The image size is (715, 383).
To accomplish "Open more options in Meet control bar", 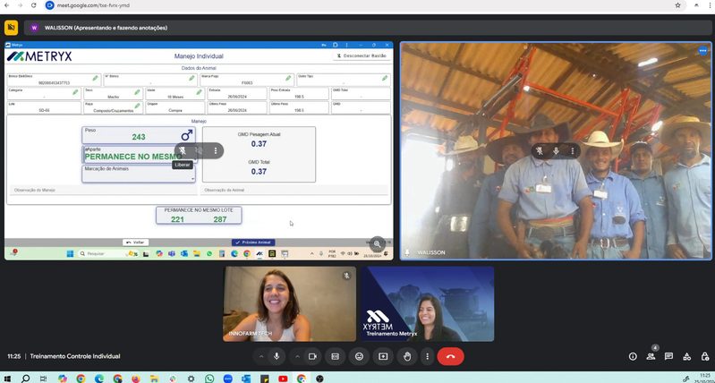I will coord(427,356).
